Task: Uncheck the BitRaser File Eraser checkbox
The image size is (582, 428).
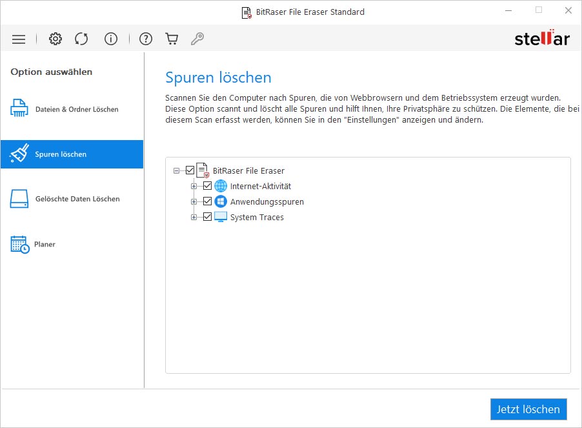Action: [x=190, y=170]
